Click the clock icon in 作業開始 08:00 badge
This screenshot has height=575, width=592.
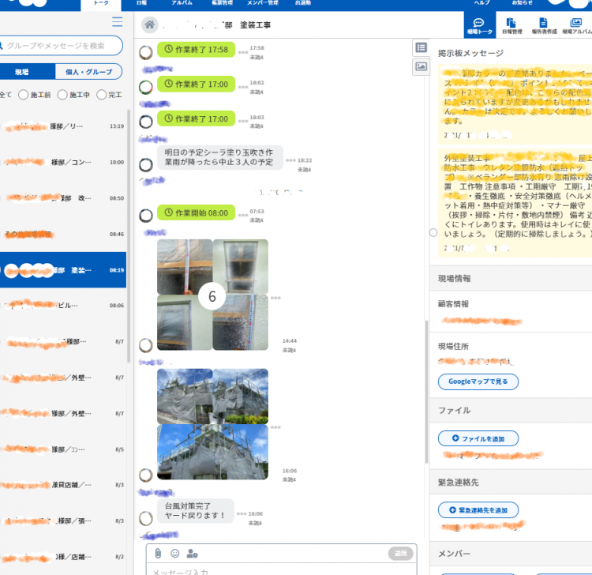coord(169,212)
